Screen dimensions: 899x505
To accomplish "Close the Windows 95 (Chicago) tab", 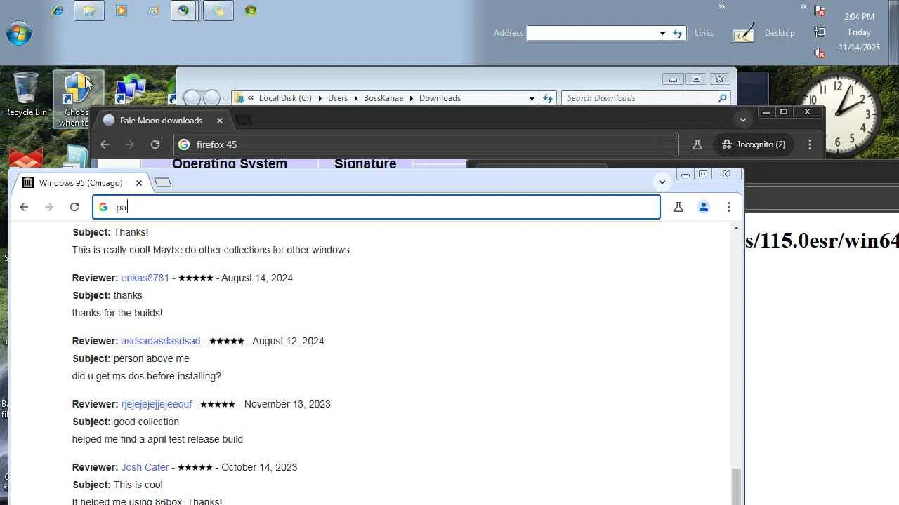I will click(139, 183).
